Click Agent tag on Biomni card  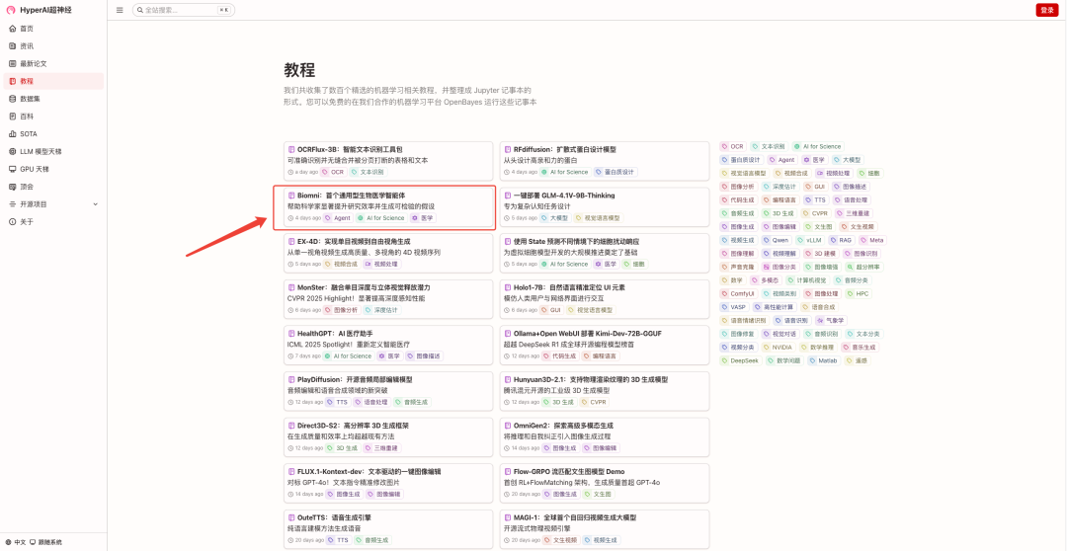pyautogui.click(x=338, y=217)
